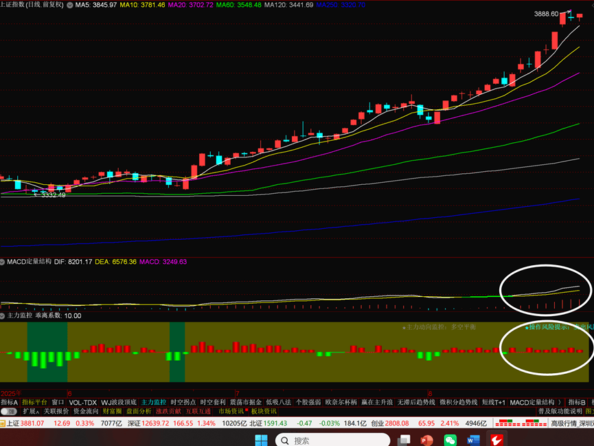Viewport: 594px width, 446px height.
Task: Click the yellow file icon in taskbar
Action: click(x=403, y=440)
